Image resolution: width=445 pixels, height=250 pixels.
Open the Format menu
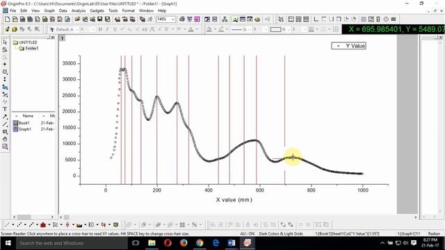(x=128, y=10)
